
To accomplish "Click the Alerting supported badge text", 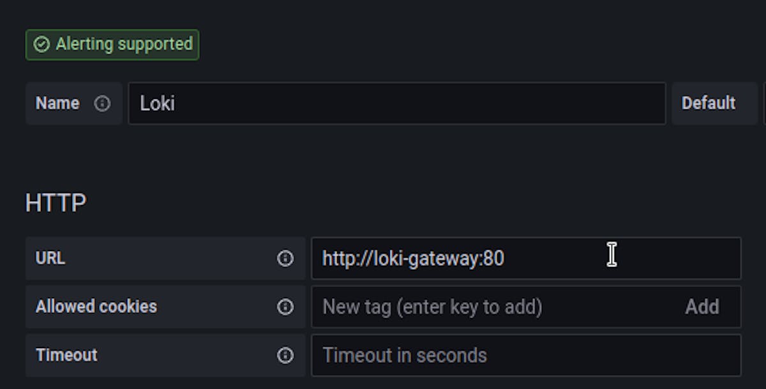I will pyautogui.click(x=124, y=45).
